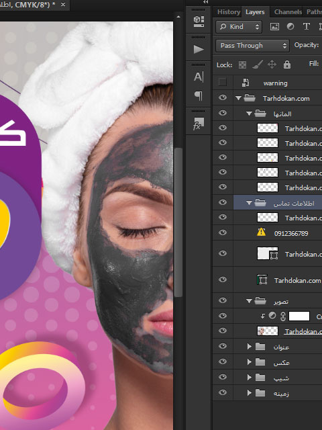Switch to the History tab
The image size is (322, 430).
[x=229, y=12]
